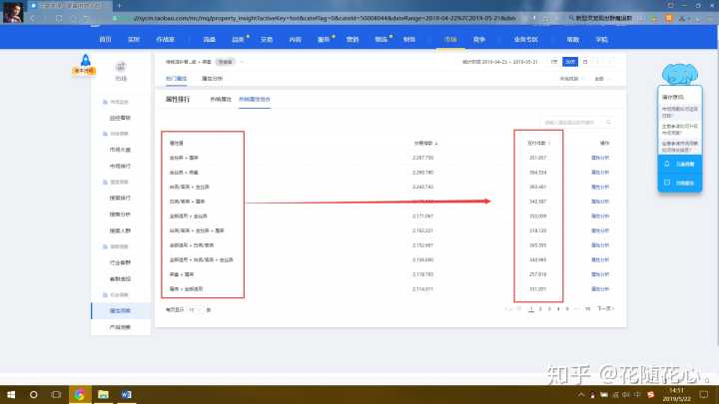Switch to the 竞争 top navigation tab
The height and width of the screenshot is (404, 719).
(479, 37)
